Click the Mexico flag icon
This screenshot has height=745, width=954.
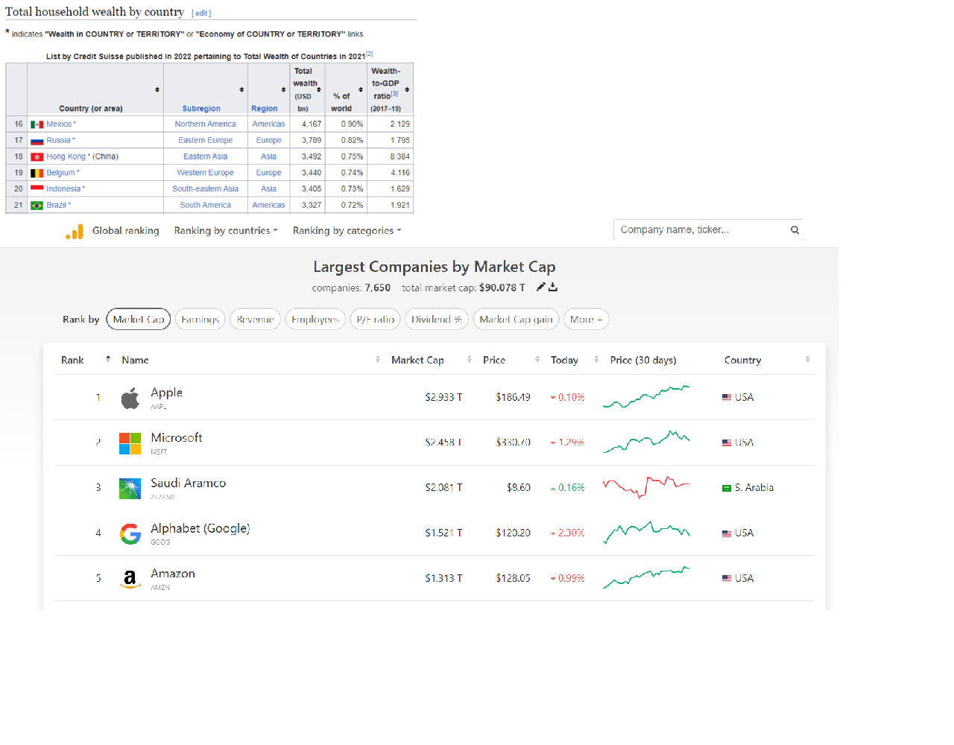point(37,124)
